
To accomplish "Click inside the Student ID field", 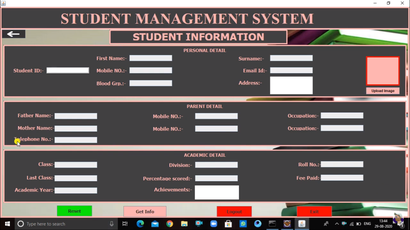I will click(x=68, y=70).
